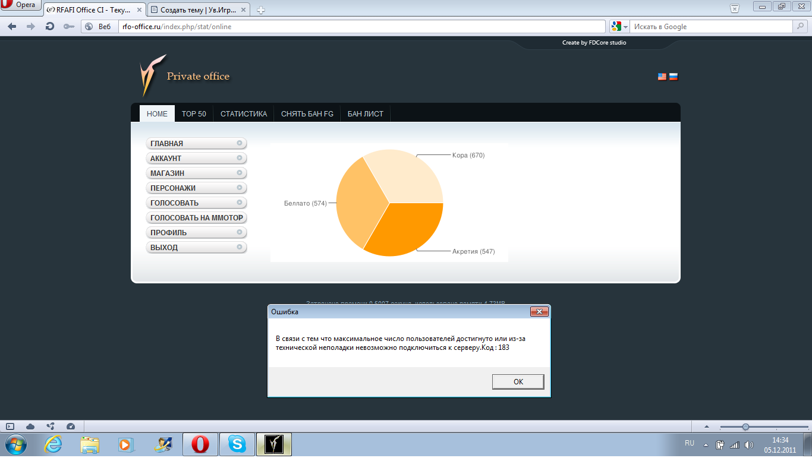The image size is (812, 458).
Task: Open the HOME navigation tab
Action: pos(157,113)
